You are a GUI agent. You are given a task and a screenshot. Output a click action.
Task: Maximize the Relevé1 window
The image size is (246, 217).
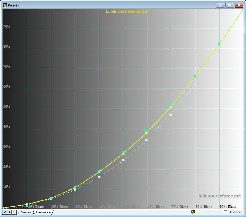pyautogui.click(x=229, y=5)
